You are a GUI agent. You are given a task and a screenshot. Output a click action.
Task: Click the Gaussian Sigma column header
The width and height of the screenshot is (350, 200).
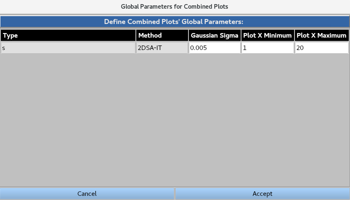pyautogui.click(x=215, y=36)
